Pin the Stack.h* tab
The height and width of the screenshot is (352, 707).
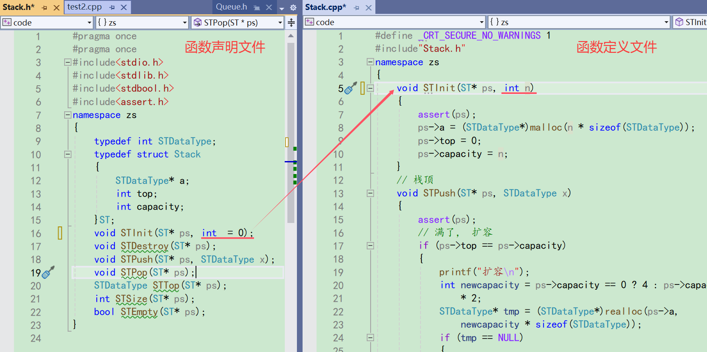pyautogui.click(x=44, y=8)
